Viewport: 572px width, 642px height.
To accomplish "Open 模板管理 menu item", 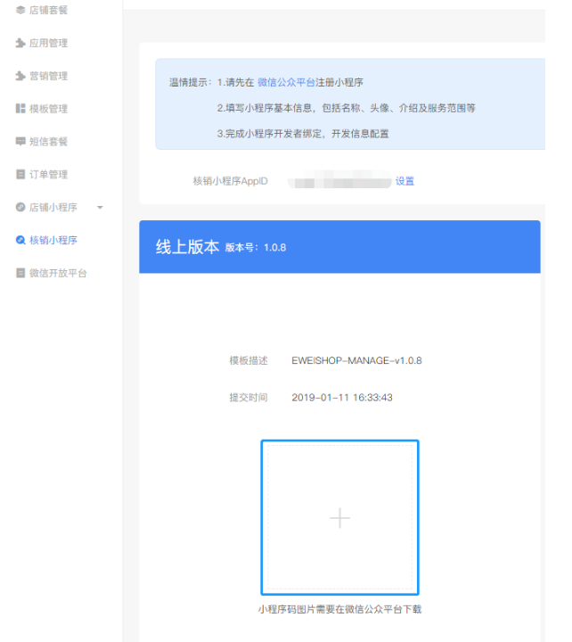I will tap(48, 109).
